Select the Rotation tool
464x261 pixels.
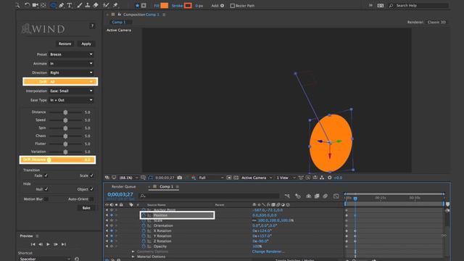(x=27, y=5)
